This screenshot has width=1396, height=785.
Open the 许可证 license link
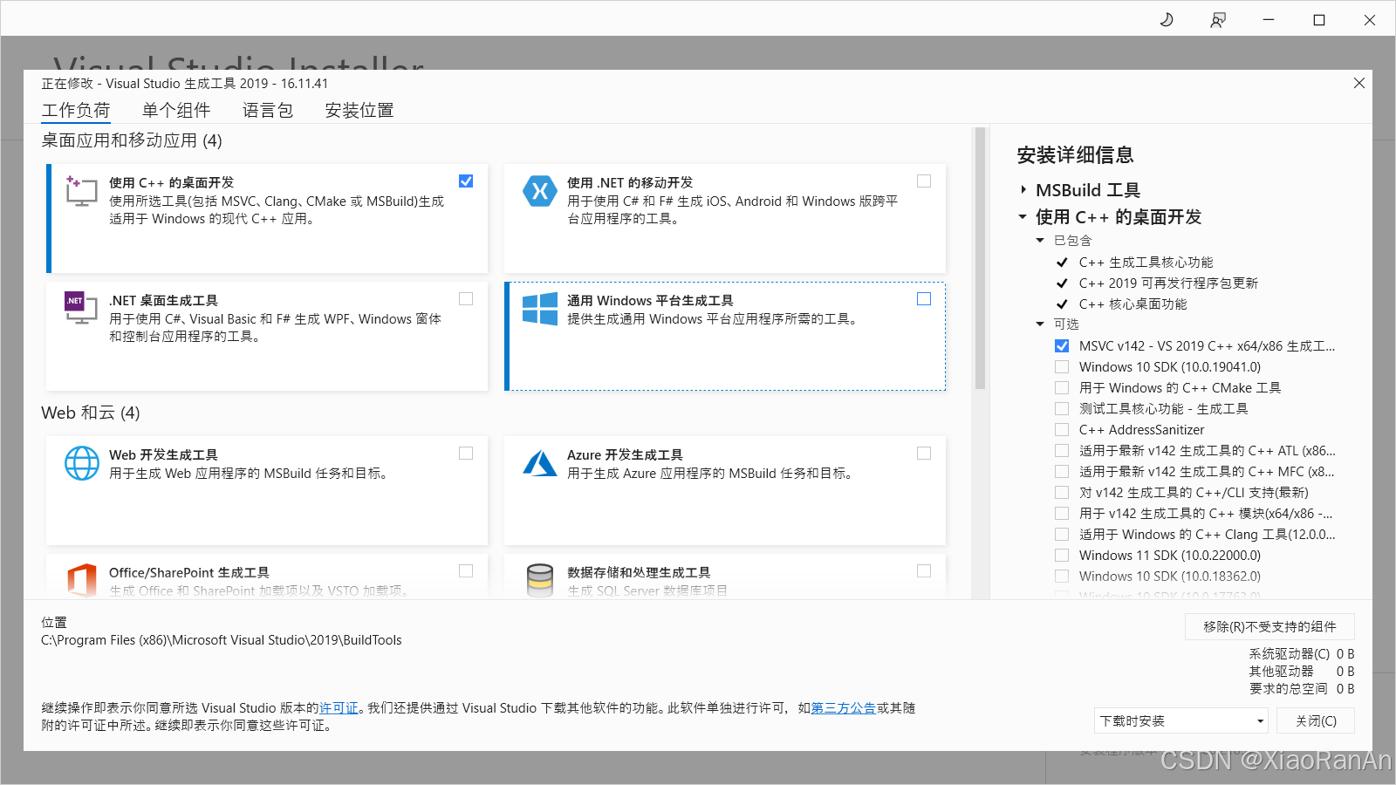(339, 708)
